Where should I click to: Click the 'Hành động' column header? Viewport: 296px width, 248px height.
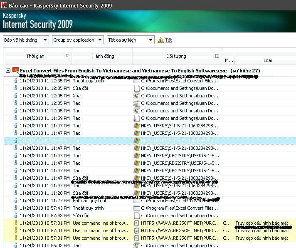[x=103, y=56]
